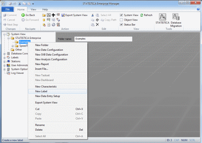Click the black X delete icon
Screen dimensions: 202x143
point(97,24)
